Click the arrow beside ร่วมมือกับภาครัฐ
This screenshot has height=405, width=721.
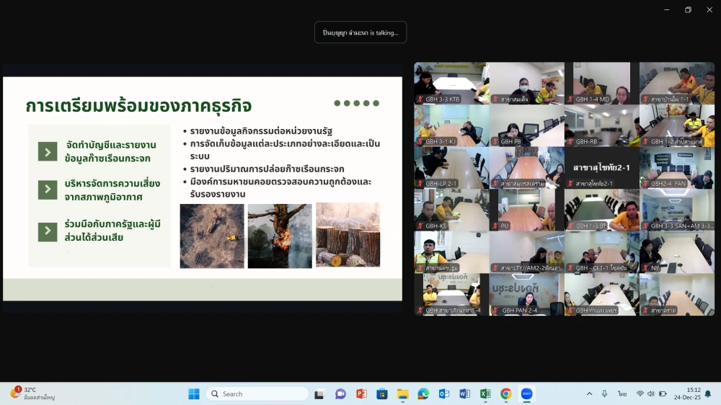tap(48, 231)
